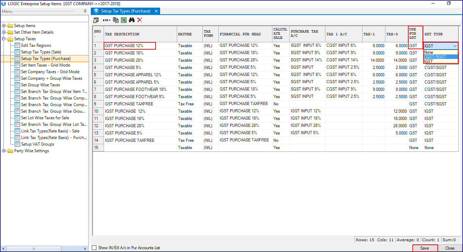The image size is (463, 252).
Task: Close the Setup Tax Types (Purchase) tab
Action: (156, 11)
